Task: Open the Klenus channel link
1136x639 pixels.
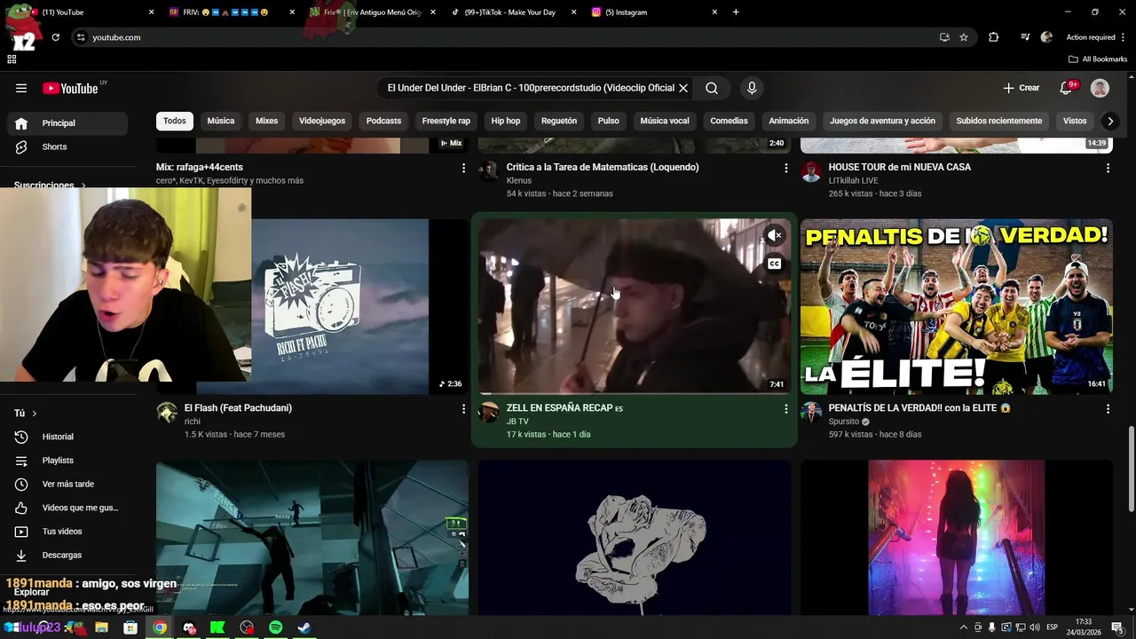Action: [519, 181]
